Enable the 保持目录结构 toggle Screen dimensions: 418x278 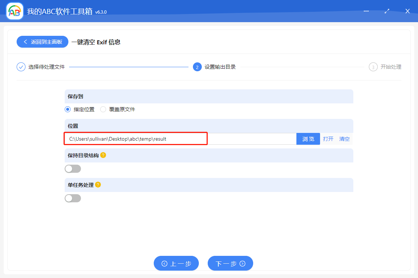73,168
